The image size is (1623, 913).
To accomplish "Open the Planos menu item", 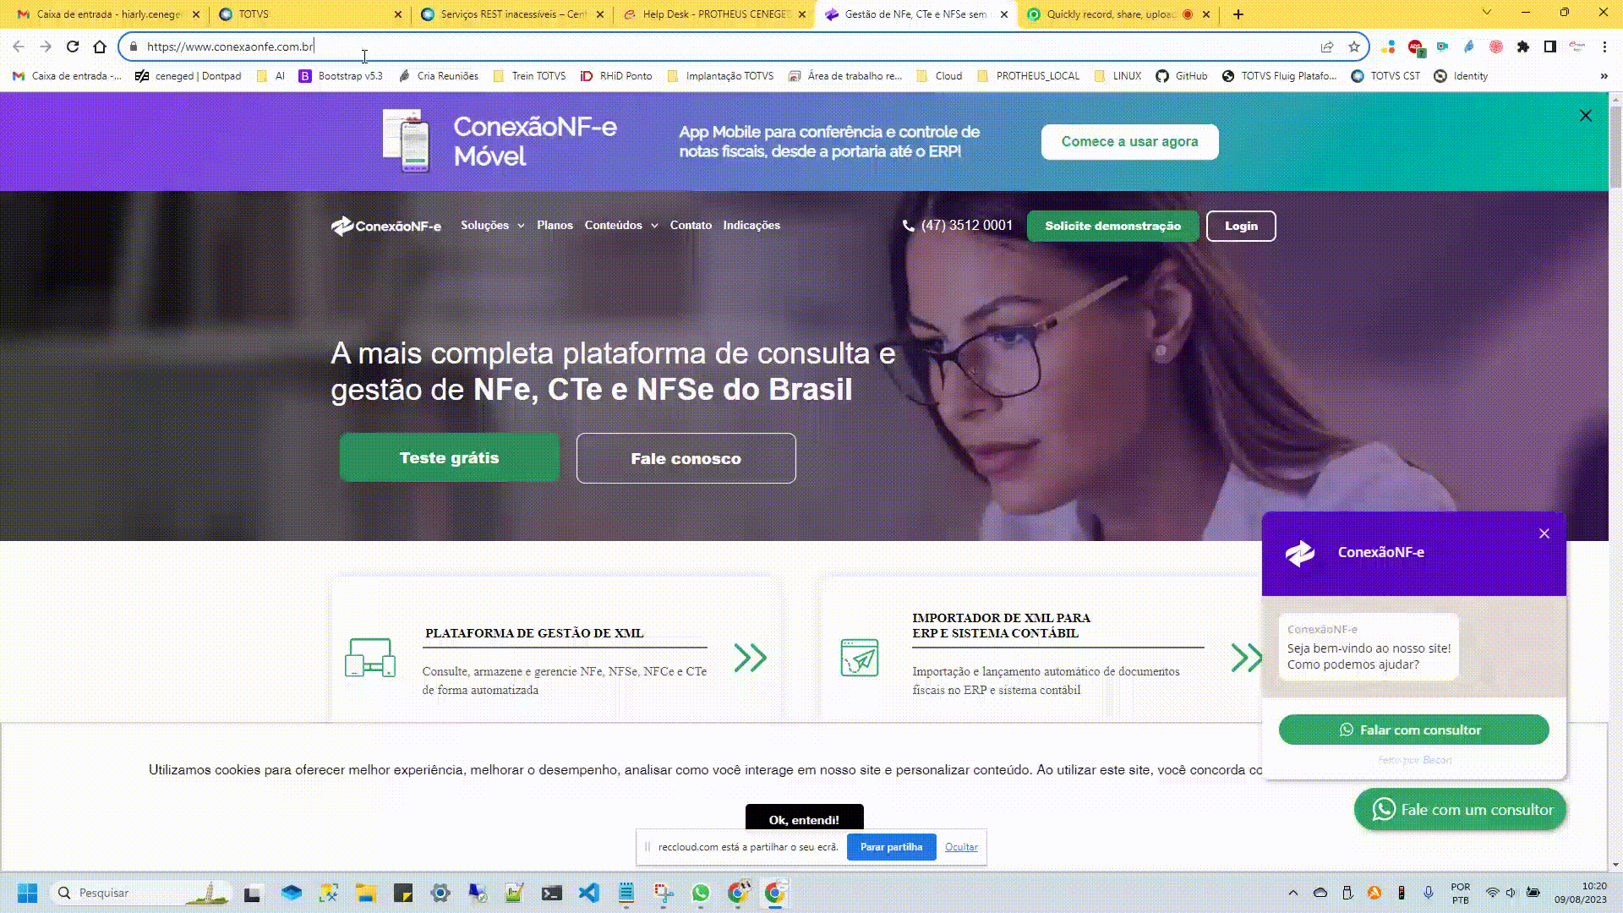I will pos(555,226).
